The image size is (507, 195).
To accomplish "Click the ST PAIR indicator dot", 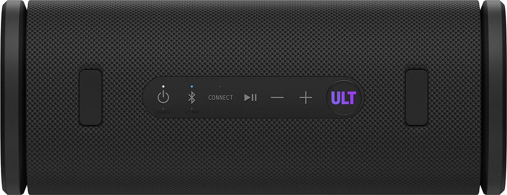I will coord(192,109).
